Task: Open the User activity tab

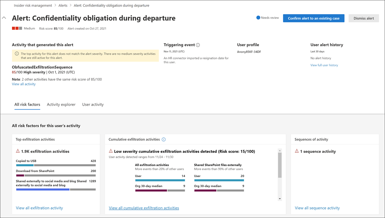Action: point(93,105)
